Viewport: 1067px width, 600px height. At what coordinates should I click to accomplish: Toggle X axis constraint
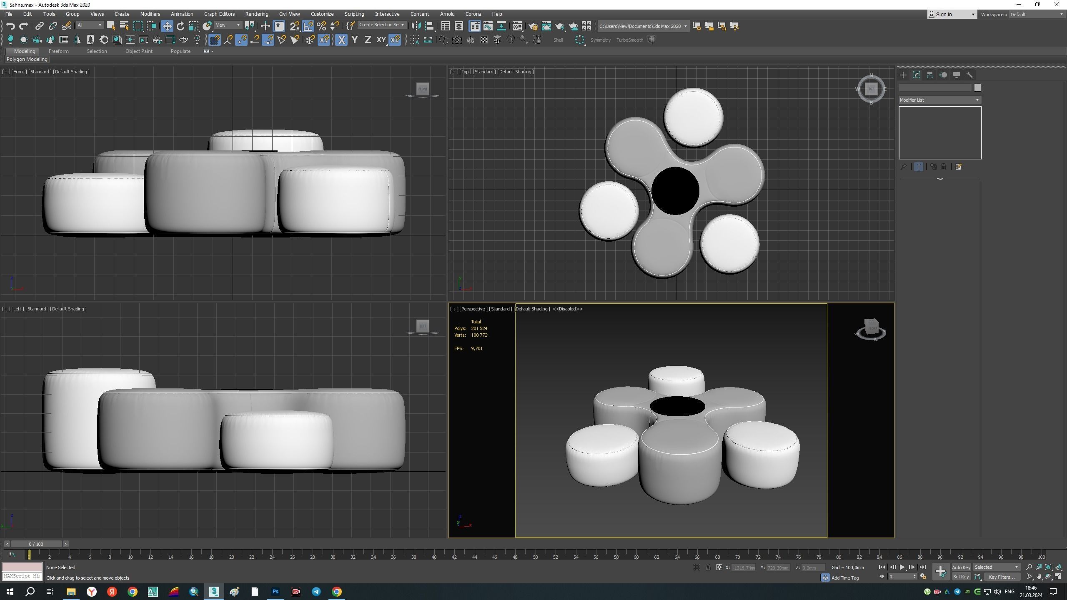341,40
